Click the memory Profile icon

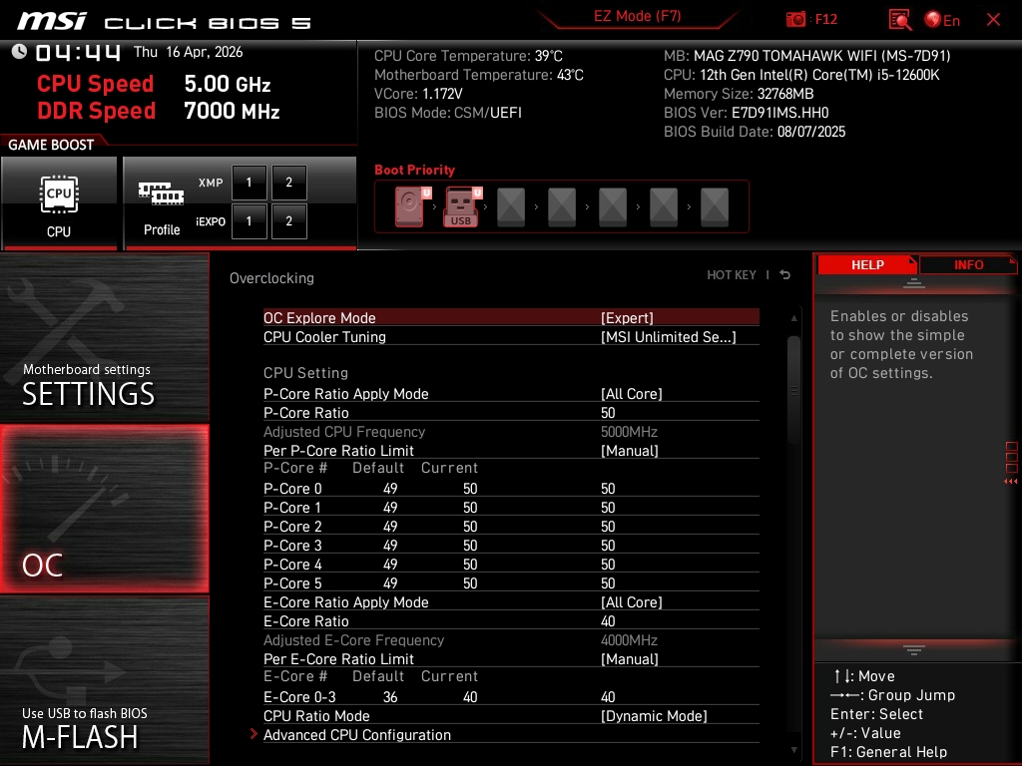click(161, 203)
